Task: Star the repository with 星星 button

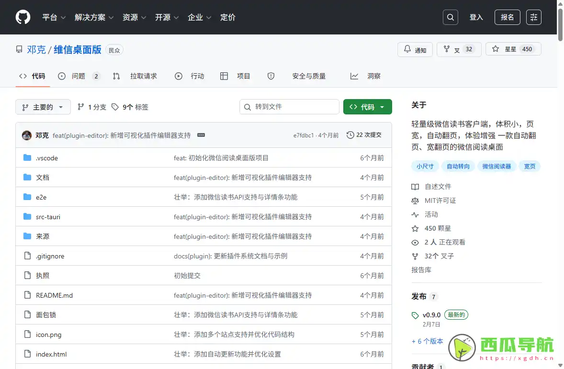Action: (x=513, y=49)
